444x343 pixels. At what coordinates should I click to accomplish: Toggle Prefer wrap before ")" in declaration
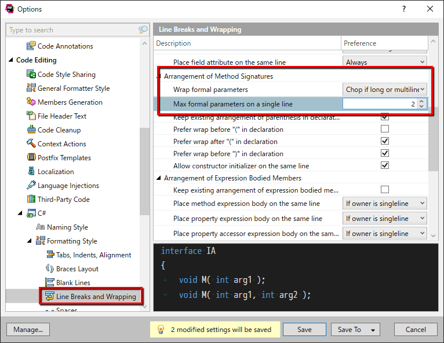(x=384, y=153)
